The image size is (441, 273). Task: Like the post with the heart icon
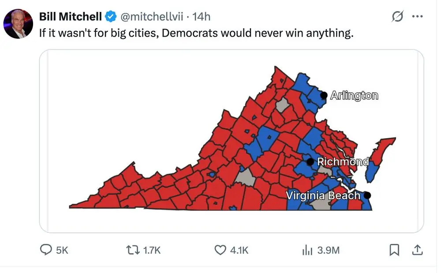[x=220, y=250]
